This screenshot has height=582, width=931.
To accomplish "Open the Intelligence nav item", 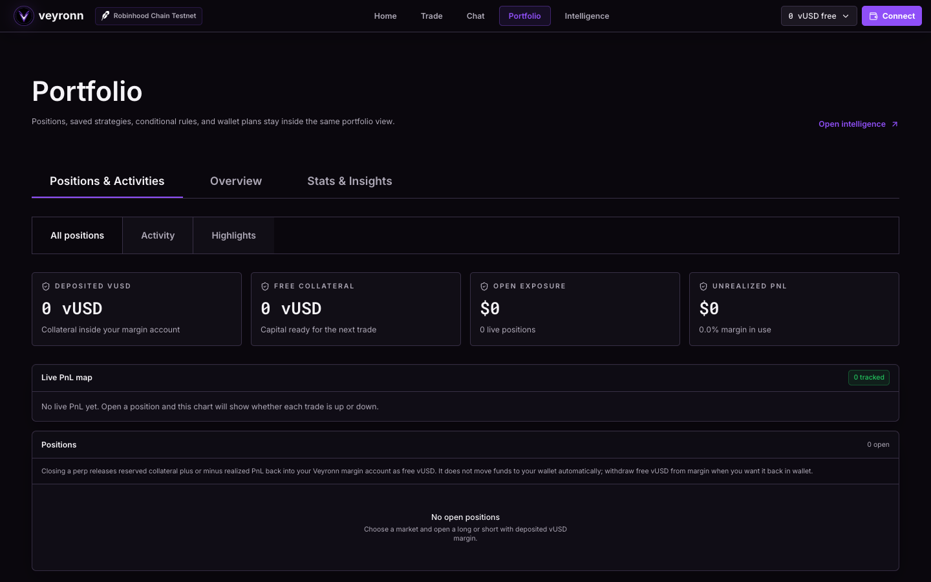I will pos(587,16).
